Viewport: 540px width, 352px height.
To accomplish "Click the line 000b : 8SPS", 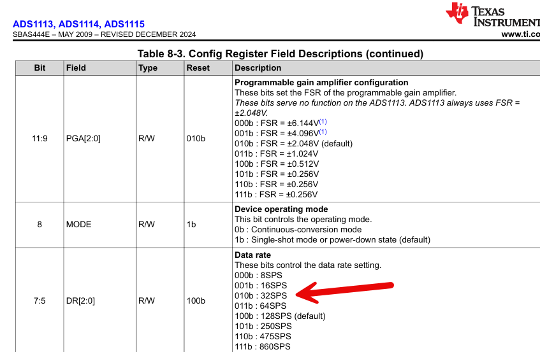I will [x=258, y=276].
